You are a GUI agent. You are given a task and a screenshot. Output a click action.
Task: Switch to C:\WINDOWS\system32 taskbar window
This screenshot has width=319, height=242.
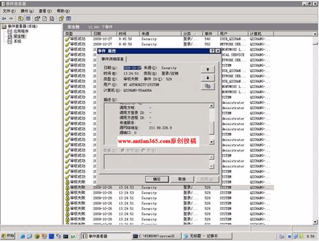[156, 236]
